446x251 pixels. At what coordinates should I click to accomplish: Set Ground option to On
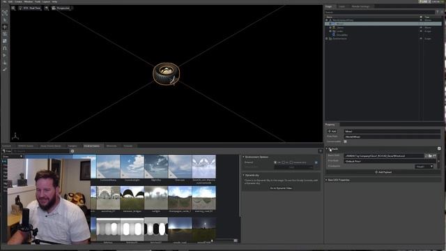point(284,162)
